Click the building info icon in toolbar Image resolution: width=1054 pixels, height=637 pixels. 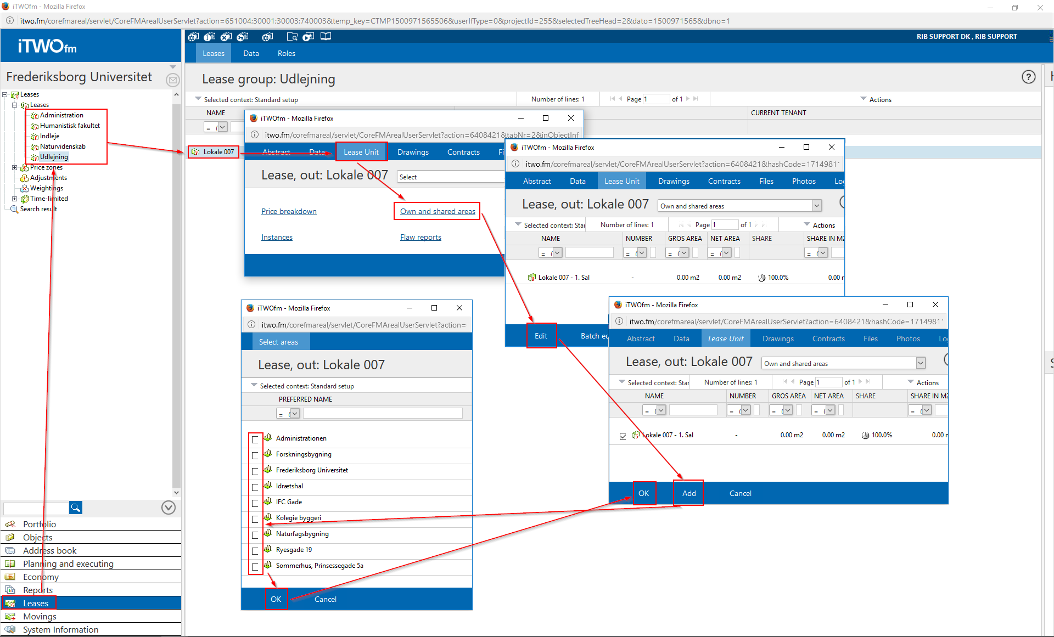click(209, 37)
